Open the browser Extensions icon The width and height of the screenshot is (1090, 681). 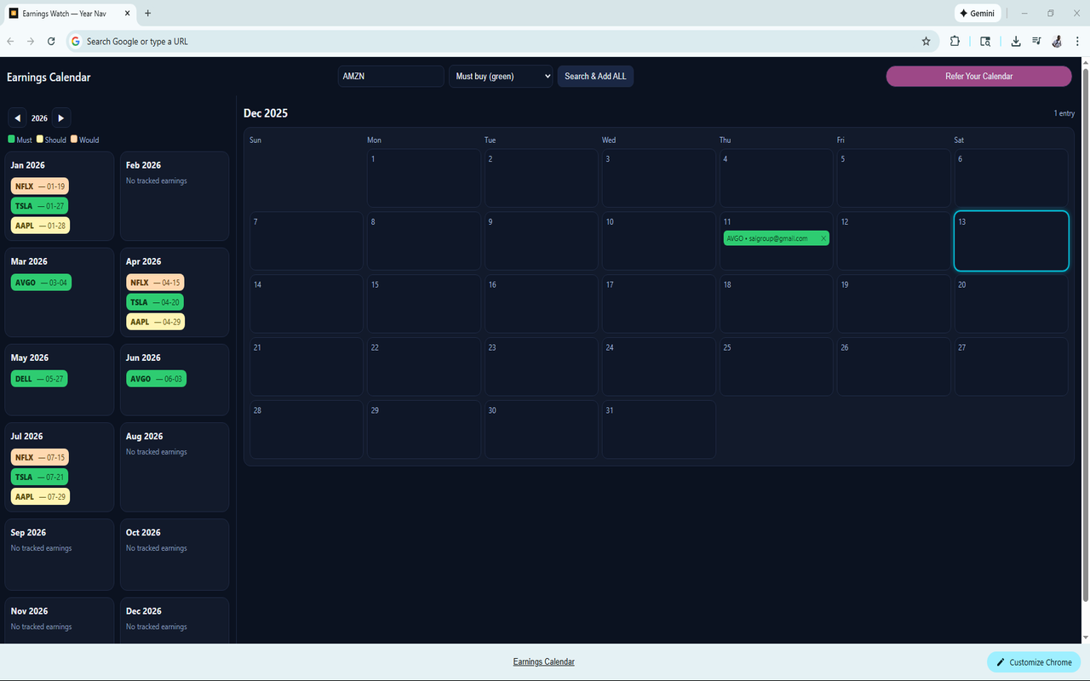coord(955,41)
